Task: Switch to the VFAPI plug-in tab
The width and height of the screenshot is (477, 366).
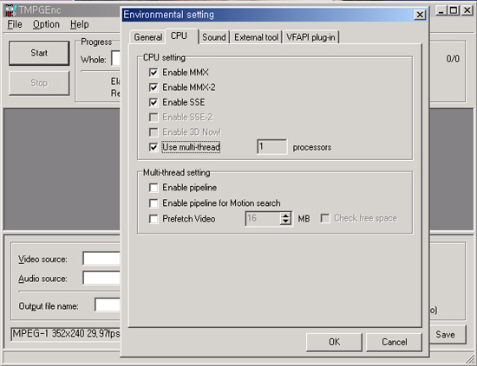Action: pyautogui.click(x=310, y=37)
